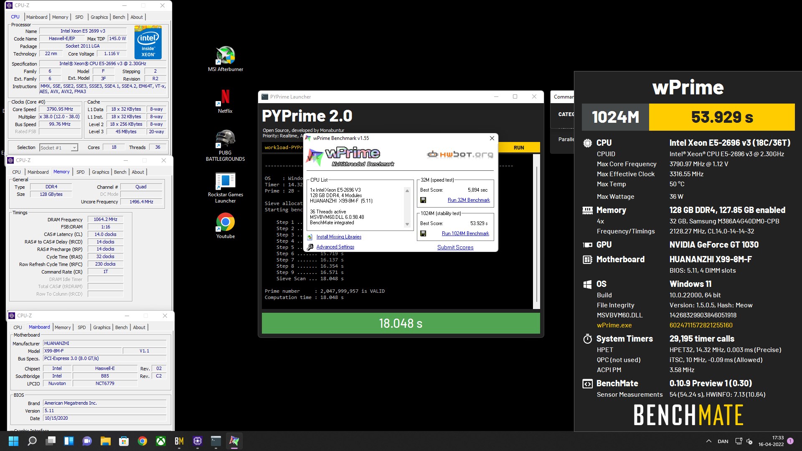Switch to CPU-Z in the taskbar
802x451 pixels.
pyautogui.click(x=198, y=441)
